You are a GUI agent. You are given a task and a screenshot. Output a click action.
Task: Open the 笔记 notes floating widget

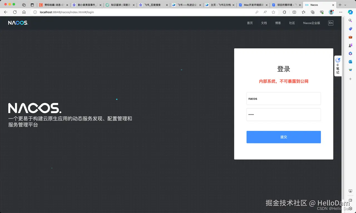click(x=338, y=66)
